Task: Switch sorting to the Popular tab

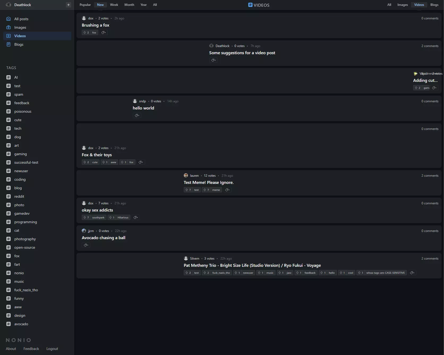Action: [x=85, y=5]
